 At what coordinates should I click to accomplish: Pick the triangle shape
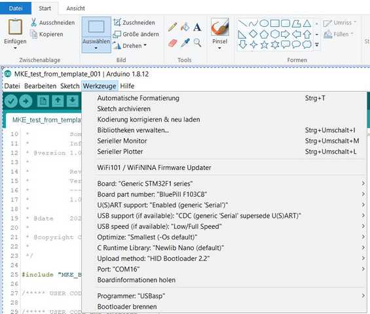click(x=307, y=24)
